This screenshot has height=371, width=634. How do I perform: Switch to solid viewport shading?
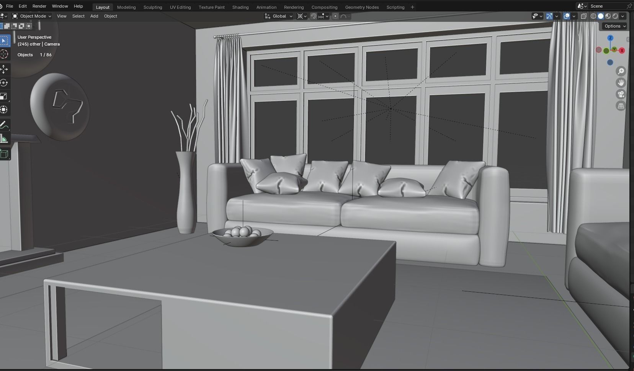click(601, 16)
